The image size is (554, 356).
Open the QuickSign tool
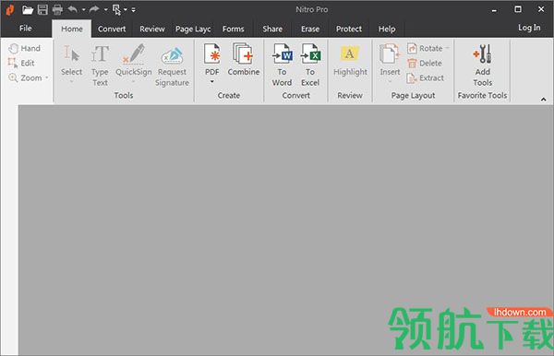coord(134,64)
